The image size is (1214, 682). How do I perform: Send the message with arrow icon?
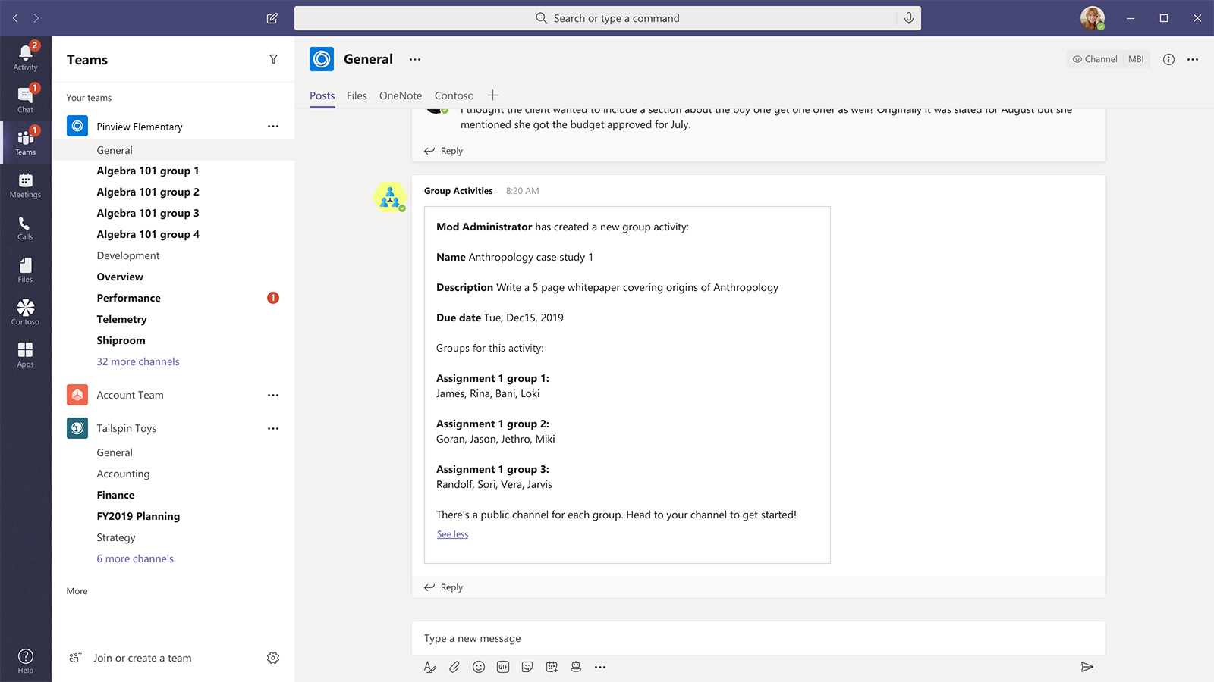click(x=1087, y=667)
